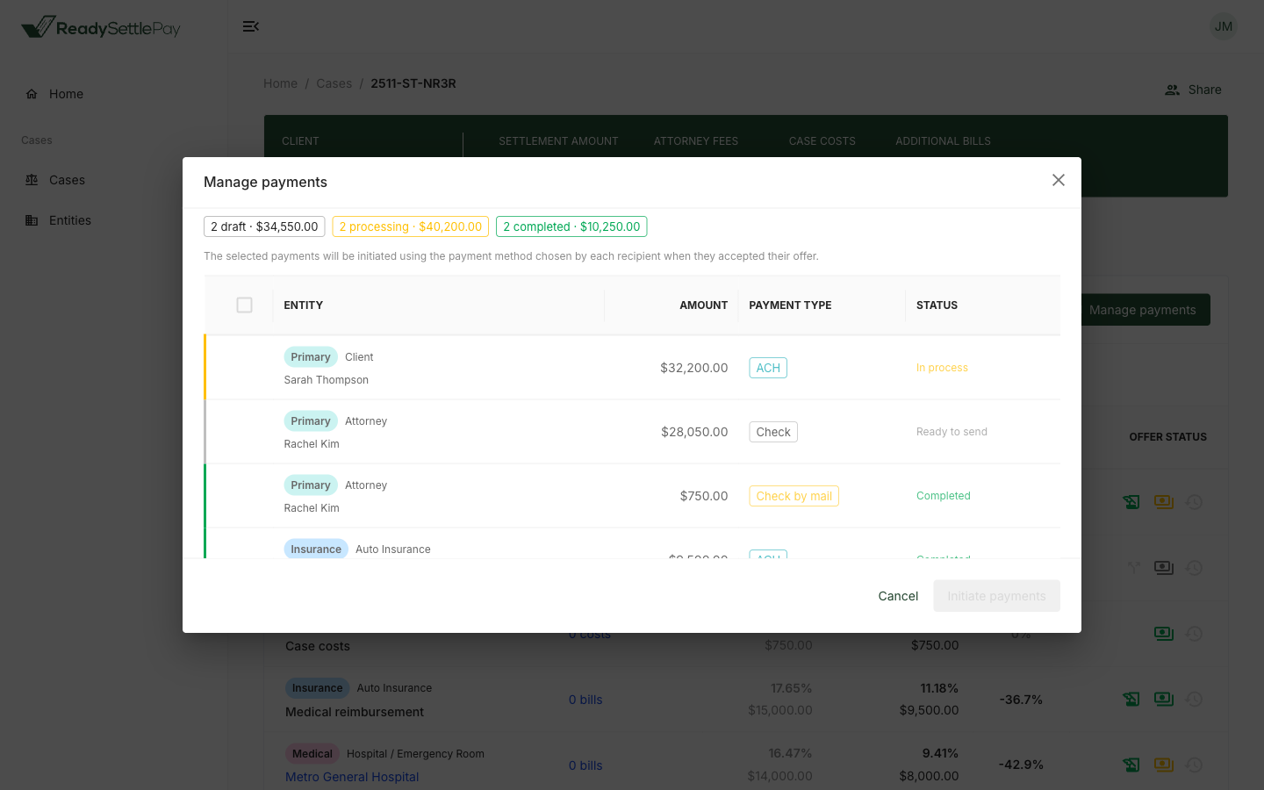Open Entities via the building icon
This screenshot has width=1264, height=790.
click(x=31, y=220)
